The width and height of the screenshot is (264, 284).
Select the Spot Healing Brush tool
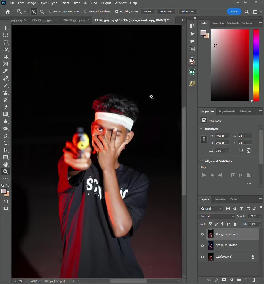point(6,78)
